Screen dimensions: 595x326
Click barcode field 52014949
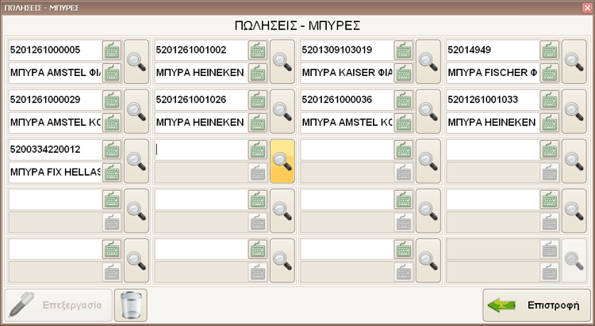coord(493,50)
